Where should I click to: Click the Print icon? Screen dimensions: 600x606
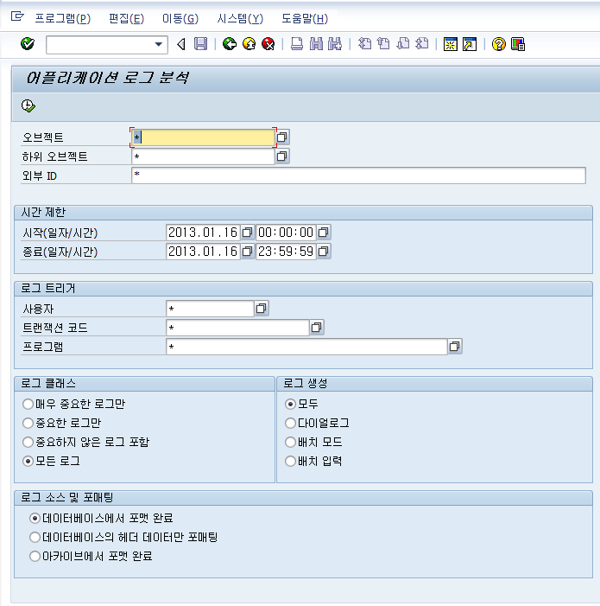297,44
